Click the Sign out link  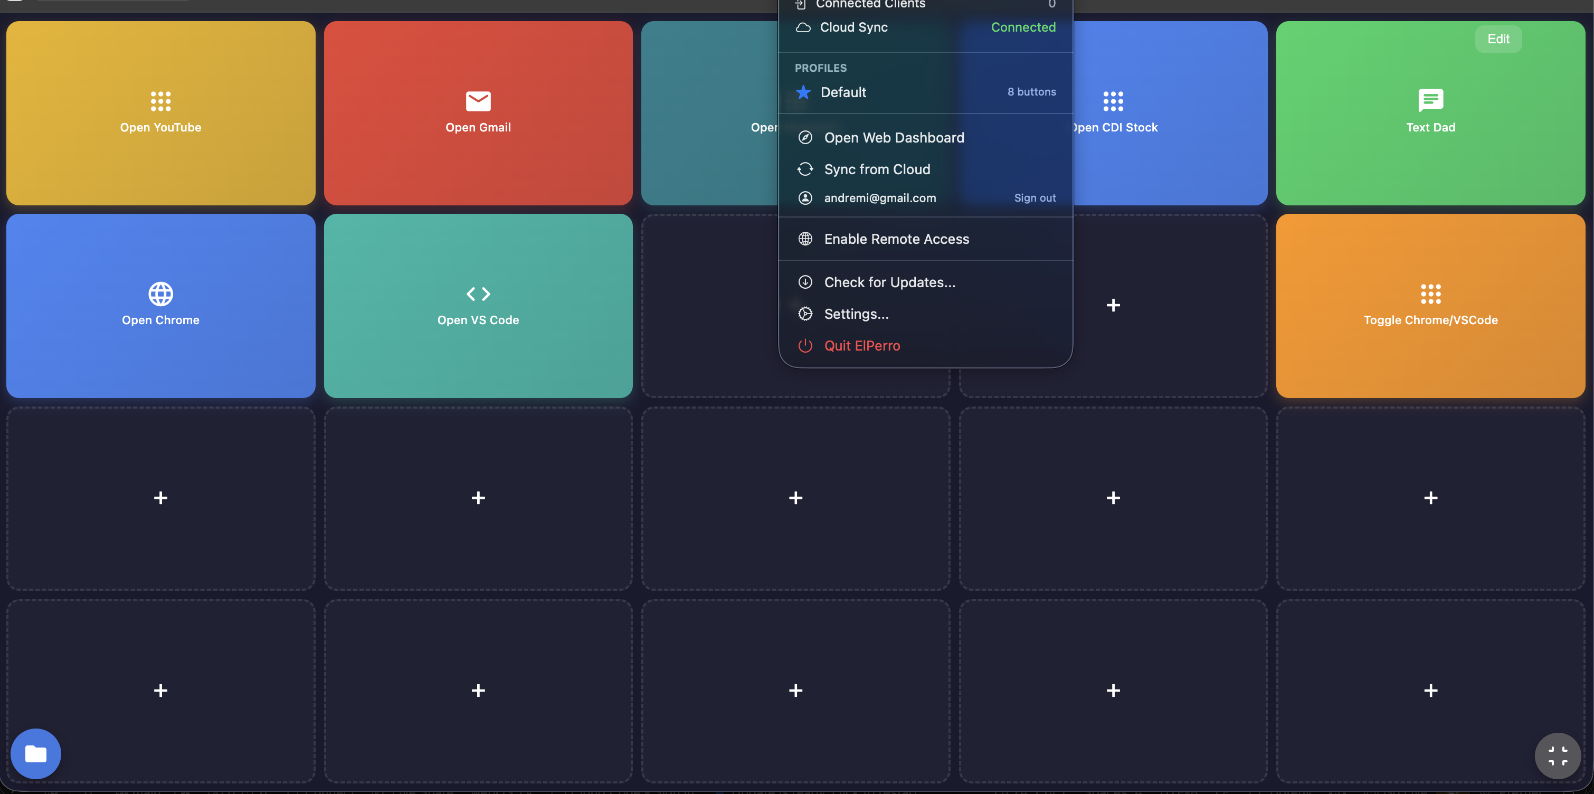click(x=1034, y=198)
